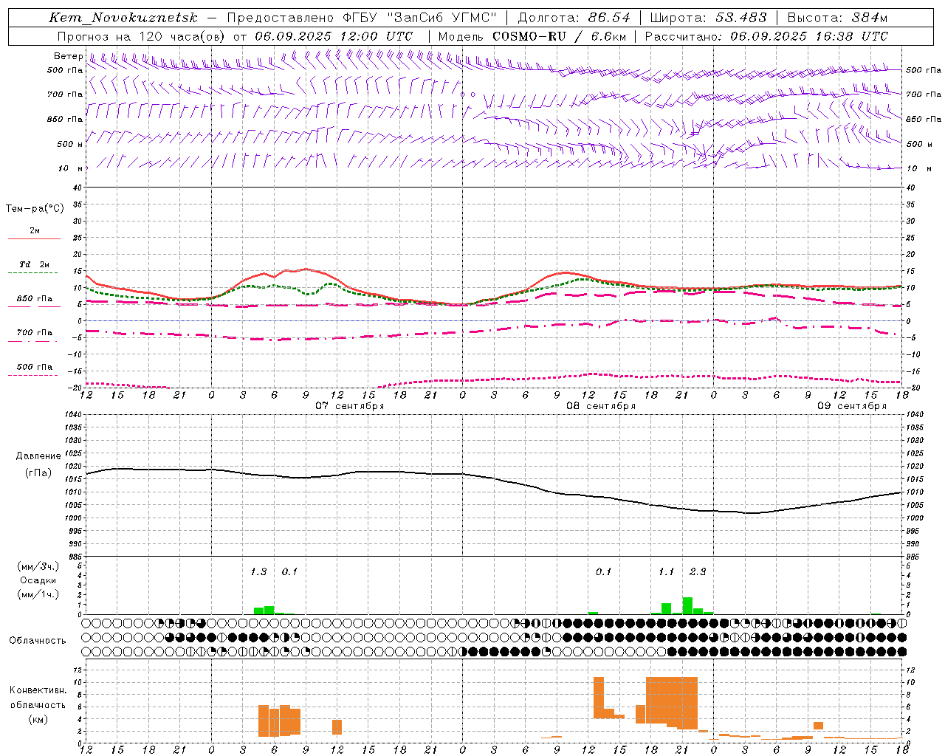Click the 2м temperature legend entry
945x756 pixels.
[35, 230]
